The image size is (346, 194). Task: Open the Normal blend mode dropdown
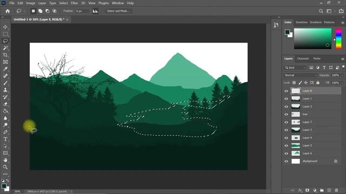(x=301, y=75)
